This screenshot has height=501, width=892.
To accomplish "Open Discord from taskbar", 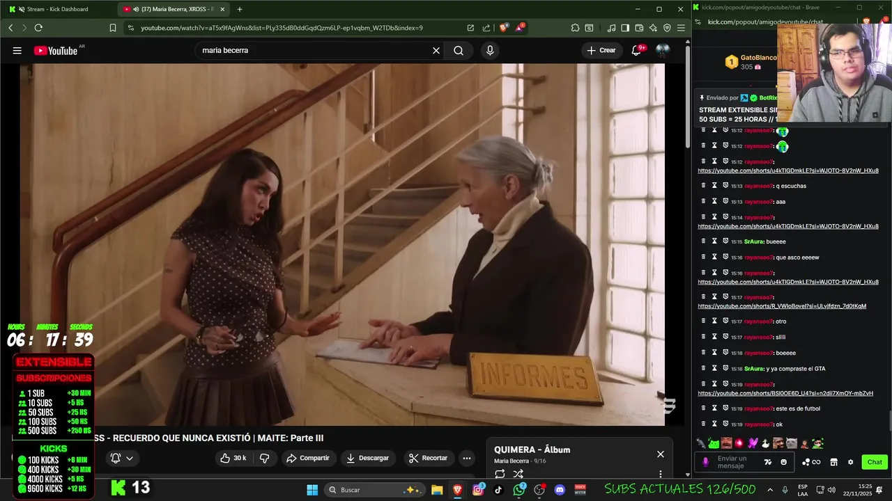I will pyautogui.click(x=560, y=490).
